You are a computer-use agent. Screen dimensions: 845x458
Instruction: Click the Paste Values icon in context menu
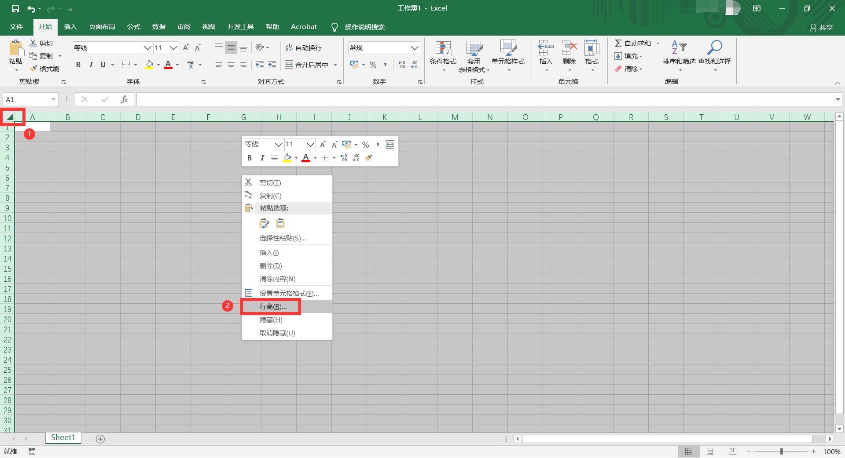(x=280, y=223)
